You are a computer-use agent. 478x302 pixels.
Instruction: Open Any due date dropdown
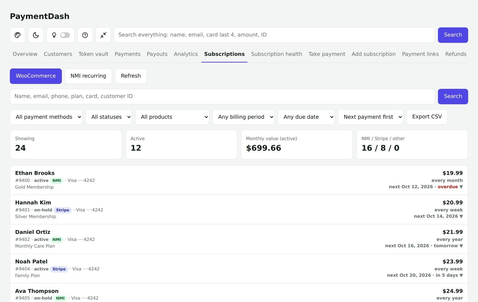[306, 117]
